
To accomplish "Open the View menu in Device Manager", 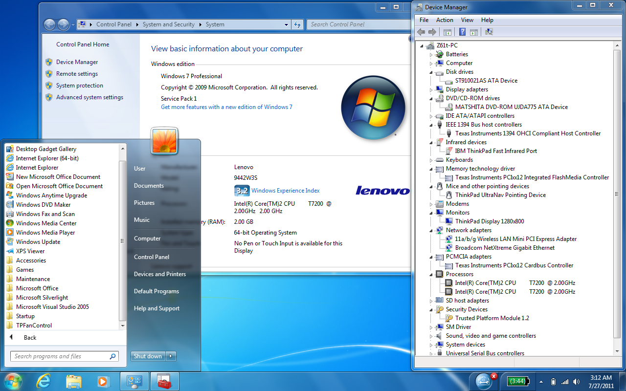I will pos(467,20).
